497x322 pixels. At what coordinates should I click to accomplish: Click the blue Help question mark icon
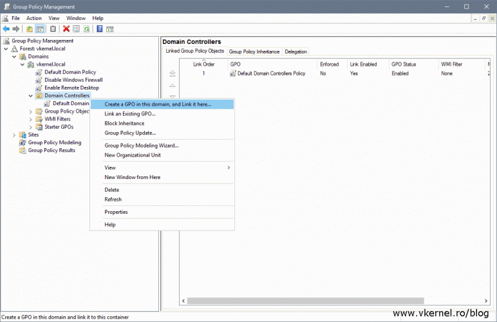point(100,29)
